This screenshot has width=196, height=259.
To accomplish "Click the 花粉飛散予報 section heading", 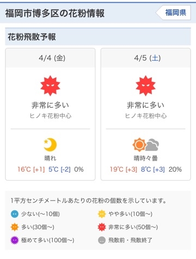I will click(32, 37).
